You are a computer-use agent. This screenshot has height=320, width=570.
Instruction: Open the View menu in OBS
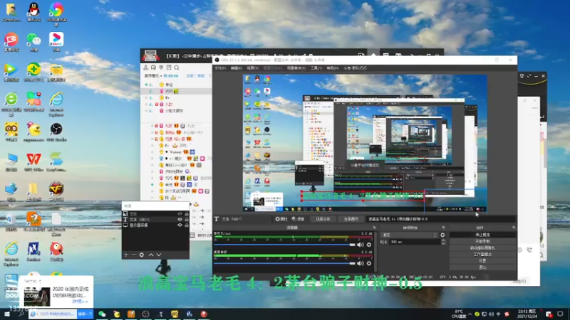click(252, 68)
